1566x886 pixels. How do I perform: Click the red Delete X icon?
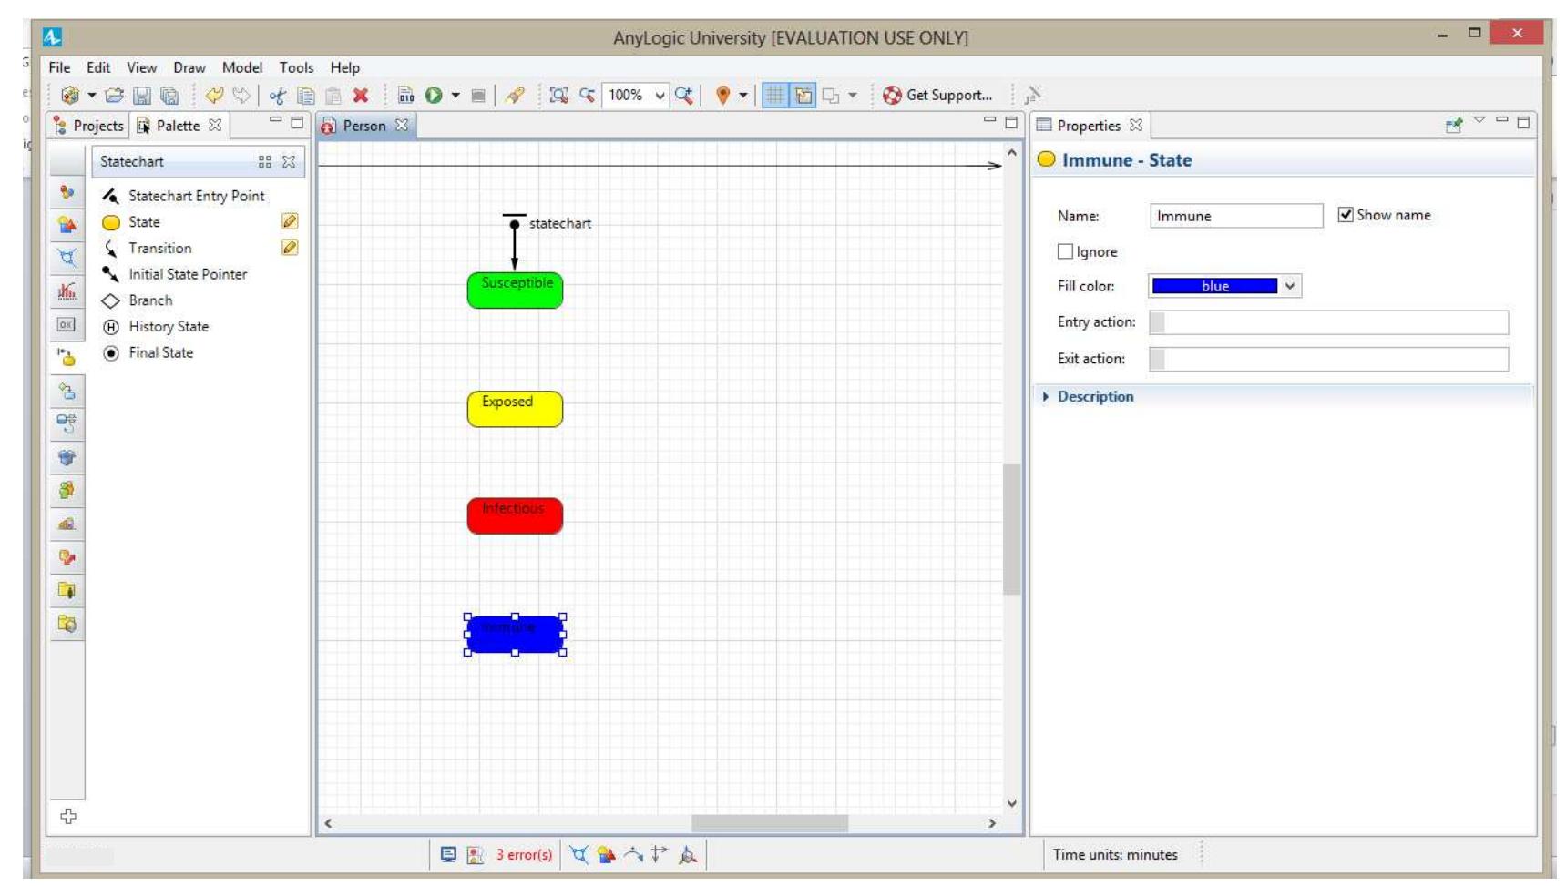[x=361, y=95]
